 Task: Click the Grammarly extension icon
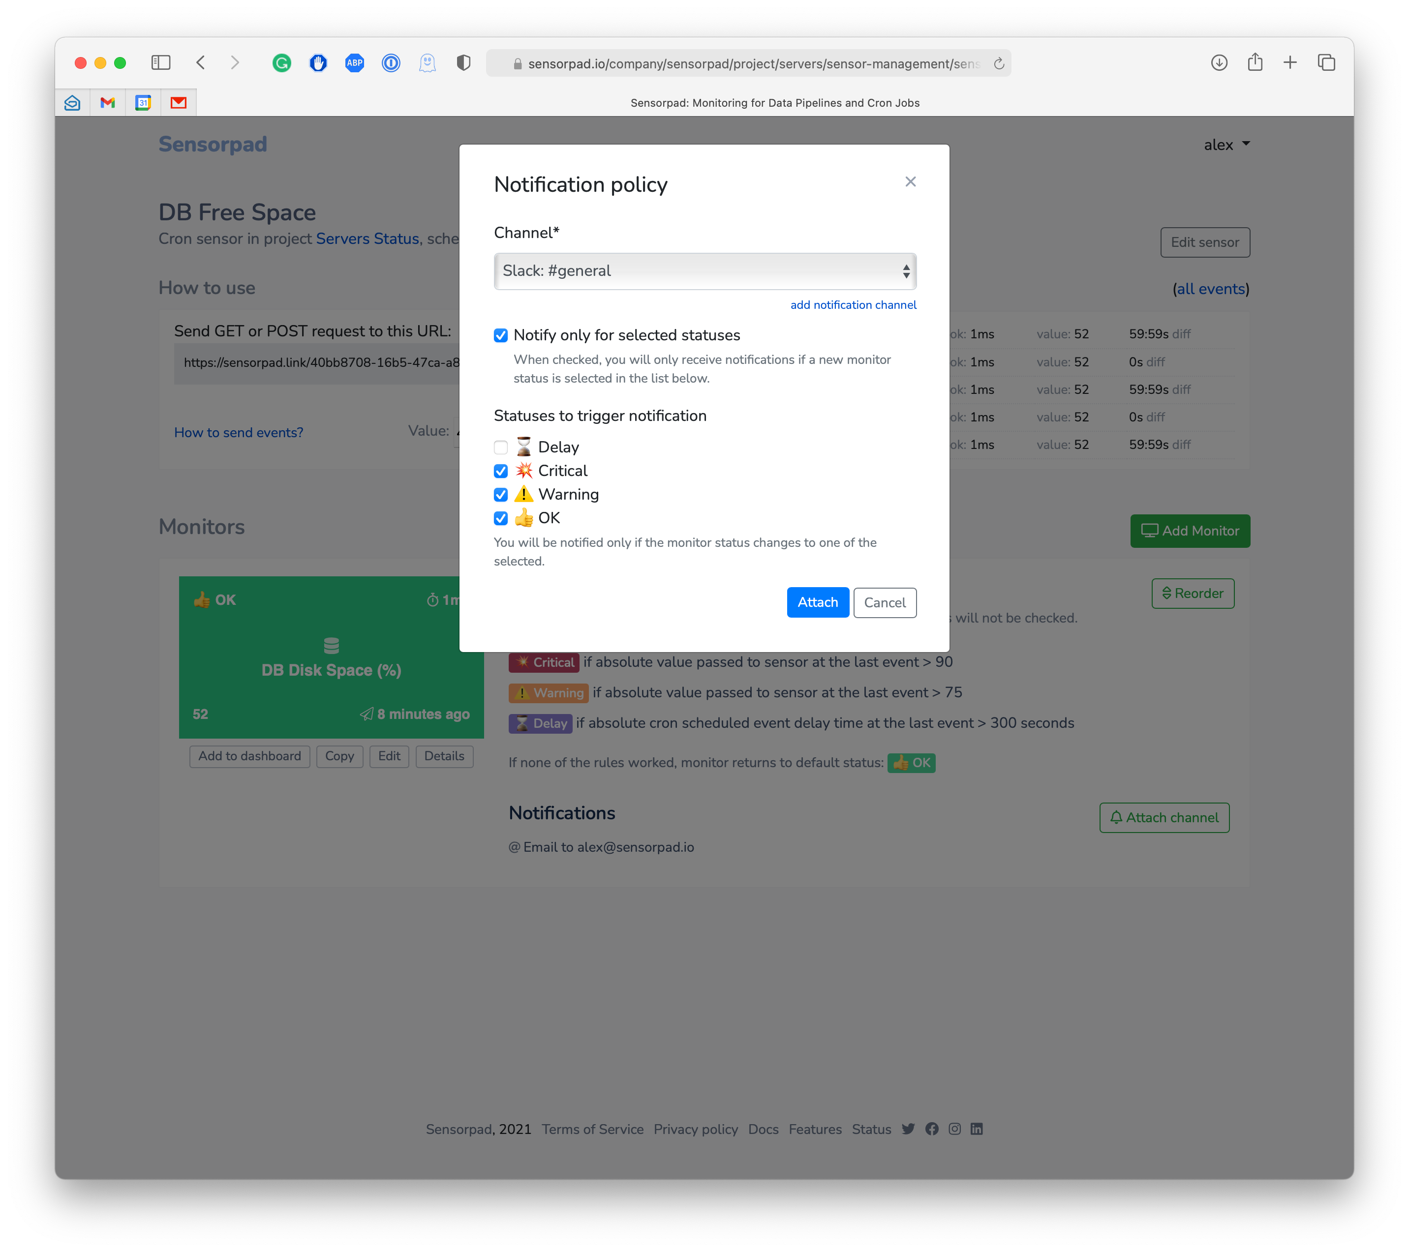(x=281, y=63)
